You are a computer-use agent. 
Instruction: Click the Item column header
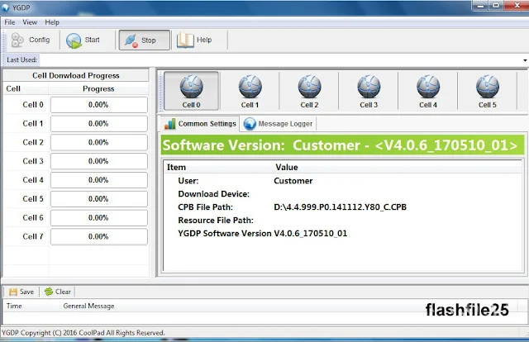218,168
